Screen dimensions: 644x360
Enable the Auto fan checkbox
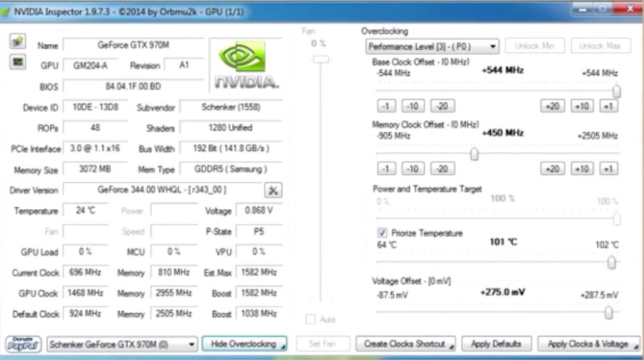pyautogui.click(x=311, y=319)
